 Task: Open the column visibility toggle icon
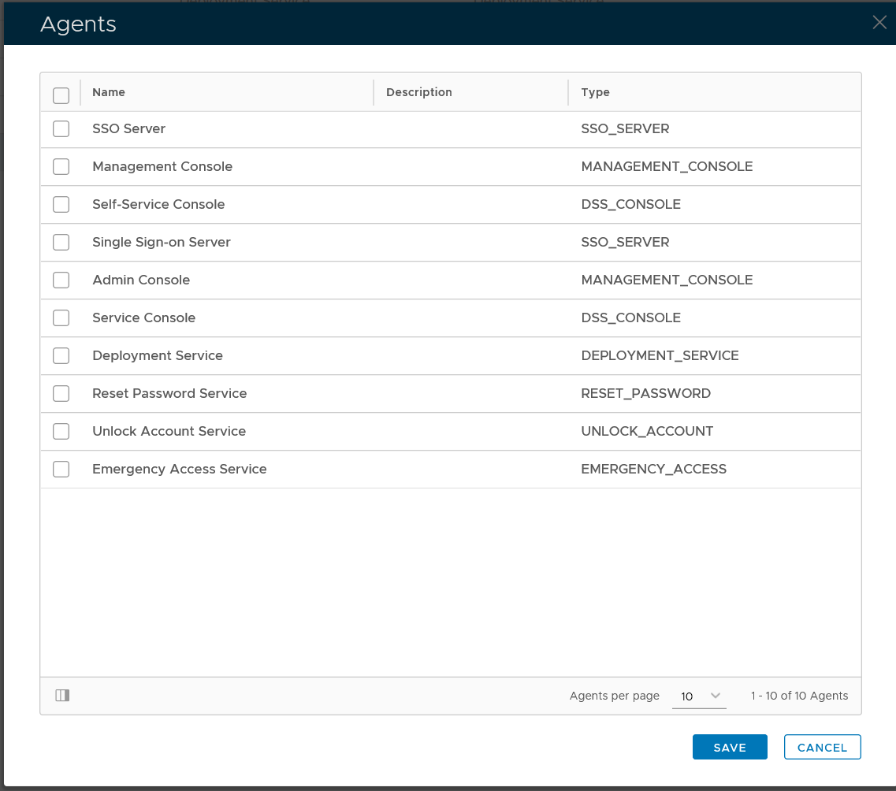63,696
